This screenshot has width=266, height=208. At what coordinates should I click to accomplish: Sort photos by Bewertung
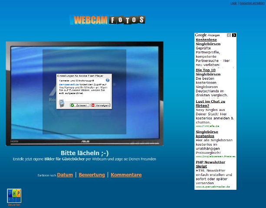pos(92,175)
